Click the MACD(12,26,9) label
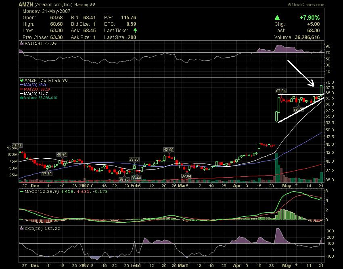This screenshot has height=269, width=343. (x=42, y=192)
